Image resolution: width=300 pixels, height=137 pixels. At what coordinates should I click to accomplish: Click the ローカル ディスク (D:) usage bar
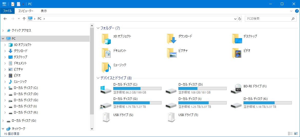click(x=202, y=88)
